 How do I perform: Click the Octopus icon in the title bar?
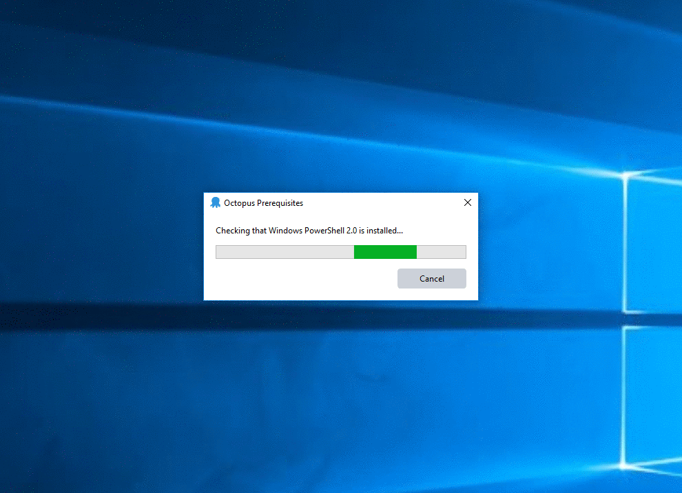pos(216,202)
